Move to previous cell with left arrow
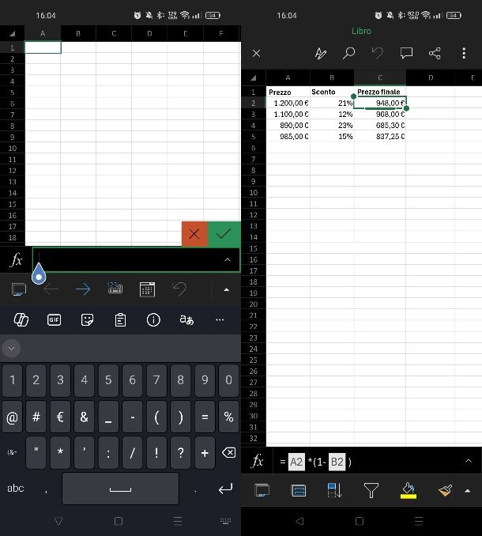482x536 pixels. pyautogui.click(x=51, y=289)
